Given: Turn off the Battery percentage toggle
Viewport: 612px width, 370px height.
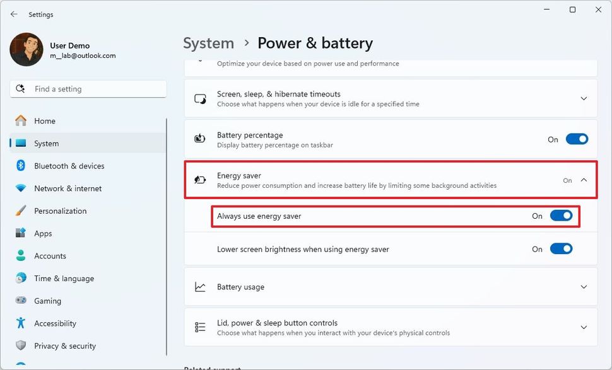Looking at the screenshot, I should (x=577, y=139).
